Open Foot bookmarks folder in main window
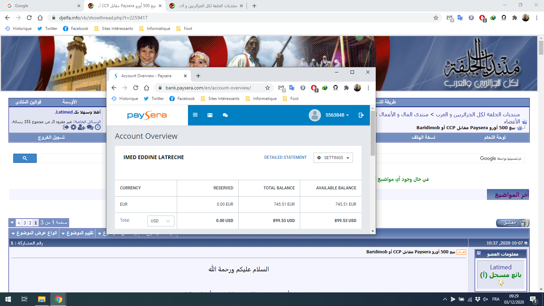 click(184, 29)
